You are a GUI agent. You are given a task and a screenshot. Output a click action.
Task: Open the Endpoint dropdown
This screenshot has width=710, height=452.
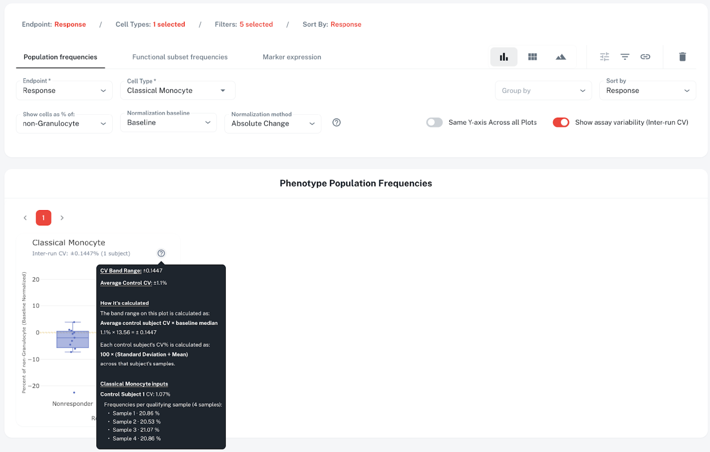(x=65, y=91)
